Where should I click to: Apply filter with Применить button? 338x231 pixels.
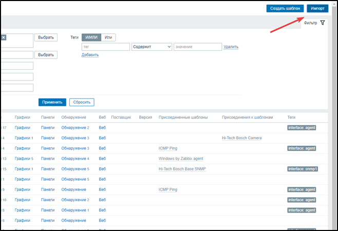pyautogui.click(x=52, y=102)
